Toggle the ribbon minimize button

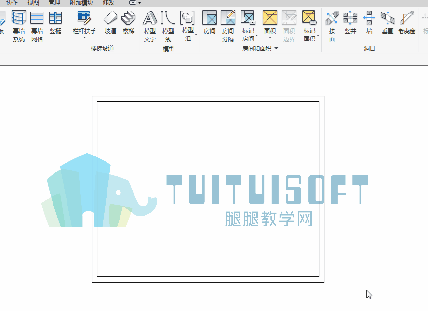tap(133, 3)
